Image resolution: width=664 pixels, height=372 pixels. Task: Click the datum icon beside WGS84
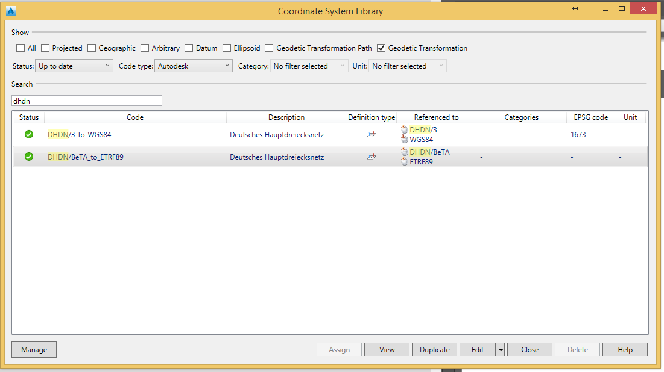pyautogui.click(x=405, y=139)
